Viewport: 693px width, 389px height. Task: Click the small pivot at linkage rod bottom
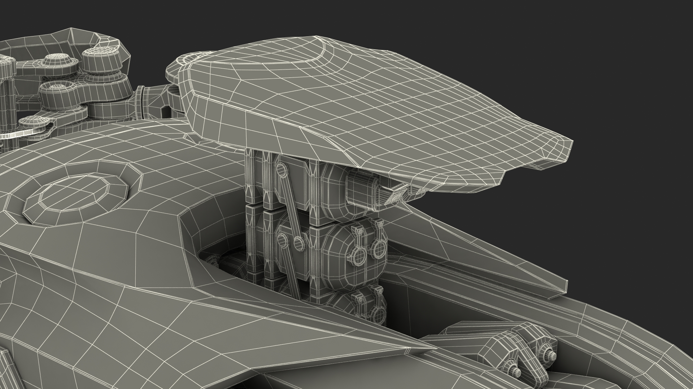(298, 244)
